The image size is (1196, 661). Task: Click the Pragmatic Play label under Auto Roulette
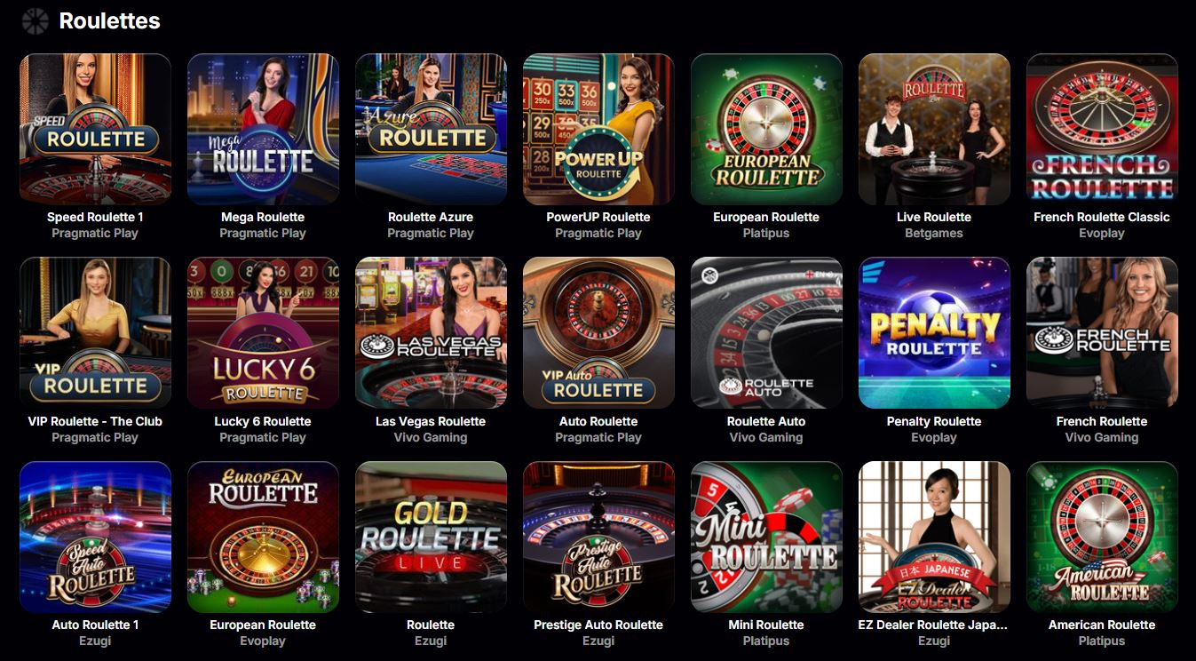[598, 437]
